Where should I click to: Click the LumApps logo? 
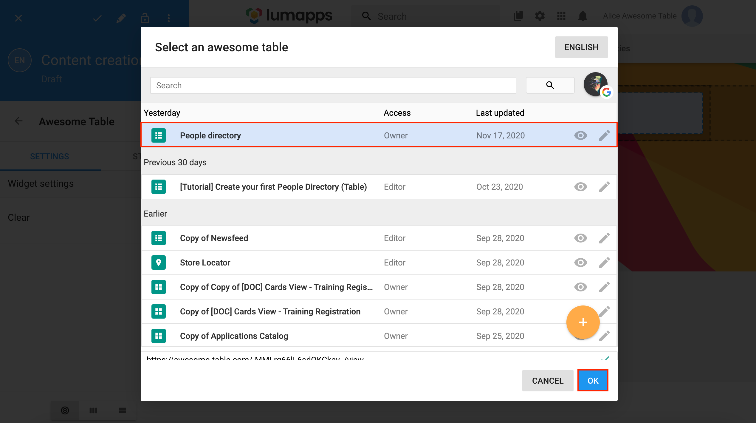289,16
